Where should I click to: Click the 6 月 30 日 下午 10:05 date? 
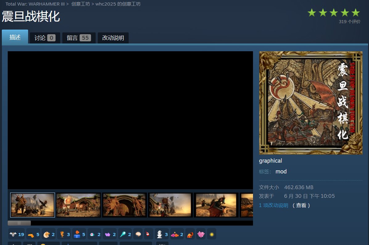tap(309, 196)
